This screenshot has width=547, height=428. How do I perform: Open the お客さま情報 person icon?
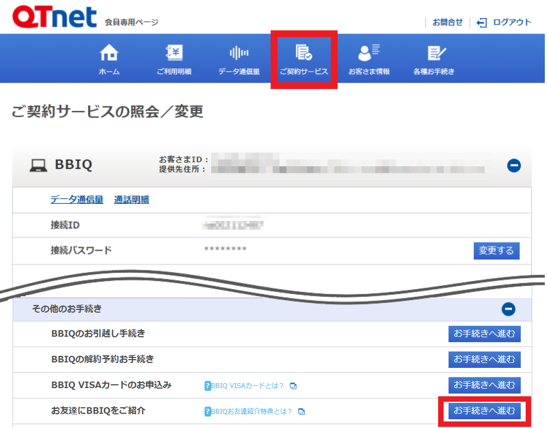(x=369, y=53)
